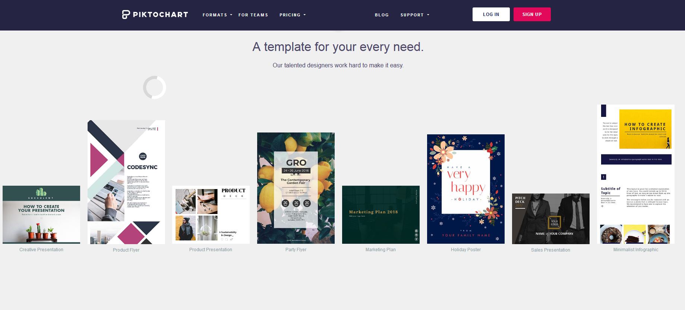
Task: Open the Creative Presentation template thumbnail
Action: 41,215
